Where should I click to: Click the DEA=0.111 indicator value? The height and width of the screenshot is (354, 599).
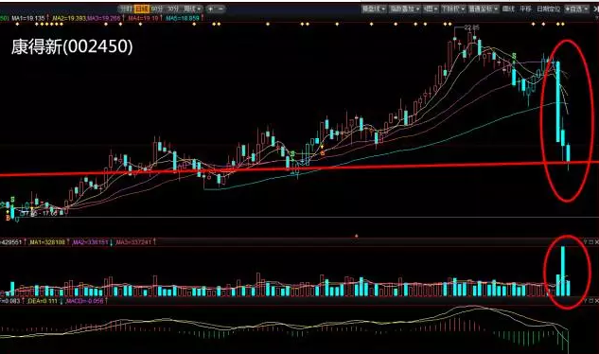(42, 301)
